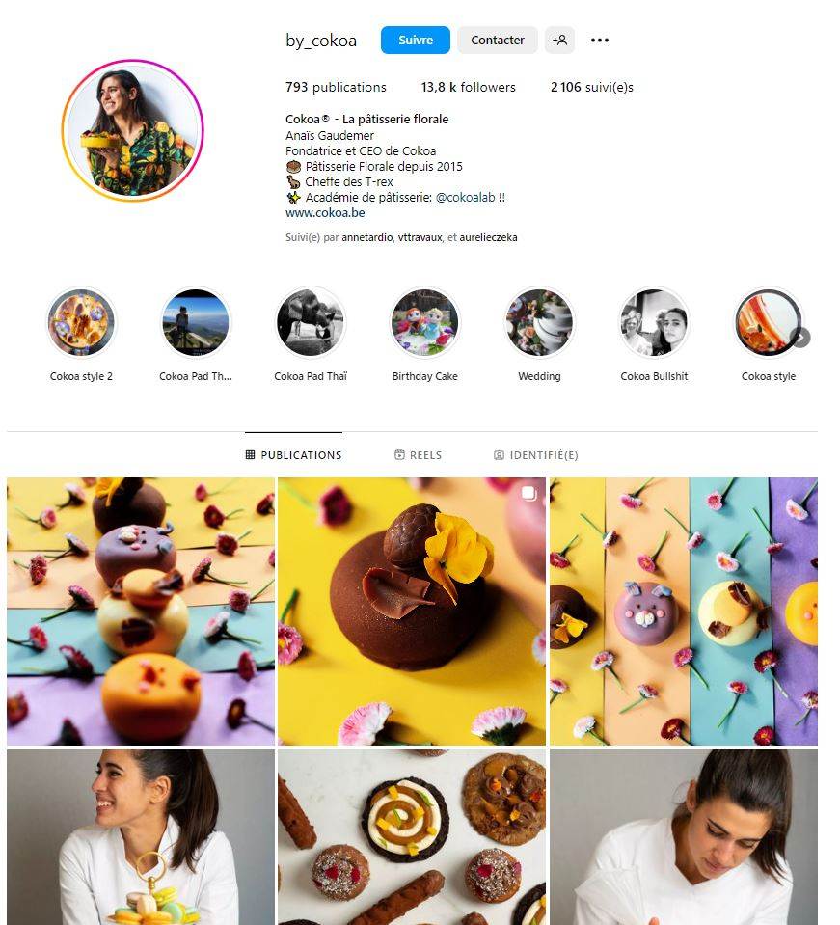This screenshot has width=840, height=925.
Task: Open the three-dots options menu
Action: tap(599, 41)
